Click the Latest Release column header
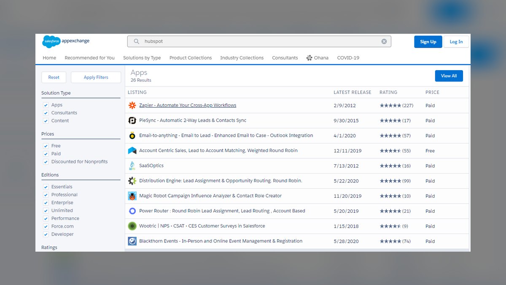 353,92
